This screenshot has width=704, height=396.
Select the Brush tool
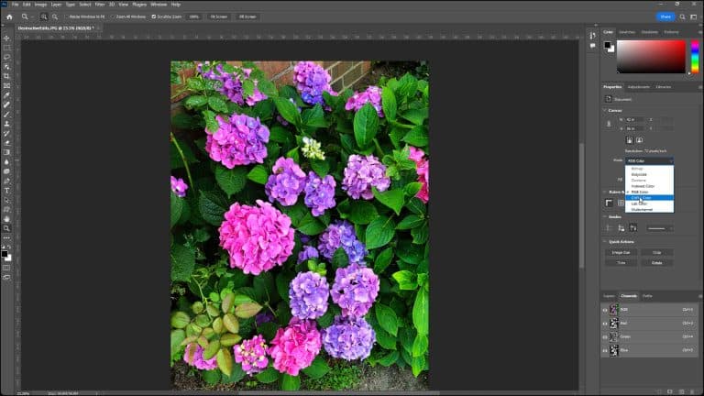(x=6, y=114)
